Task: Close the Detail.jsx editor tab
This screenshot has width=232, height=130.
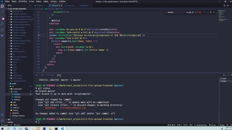Action: pyautogui.click(x=62, y=5)
